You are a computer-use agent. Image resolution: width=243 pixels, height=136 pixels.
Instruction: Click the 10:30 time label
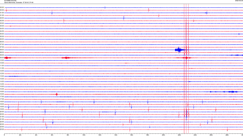coord(2,63)
